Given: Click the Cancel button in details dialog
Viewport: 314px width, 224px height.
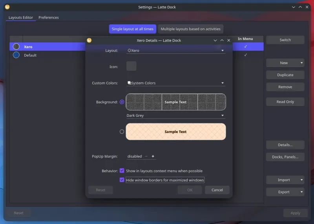Looking at the screenshot, I should coord(217,190).
